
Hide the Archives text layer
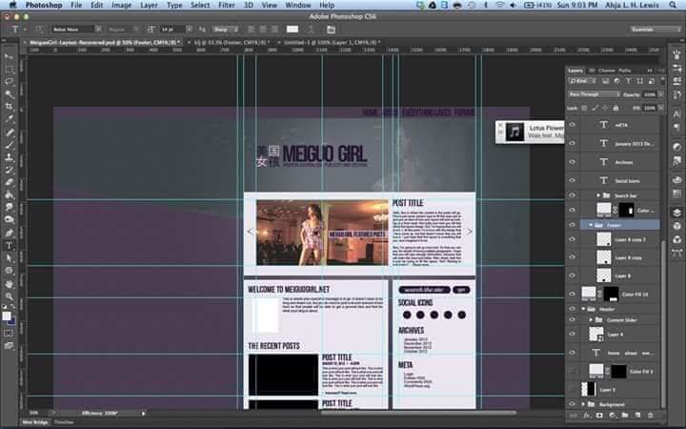click(573, 162)
